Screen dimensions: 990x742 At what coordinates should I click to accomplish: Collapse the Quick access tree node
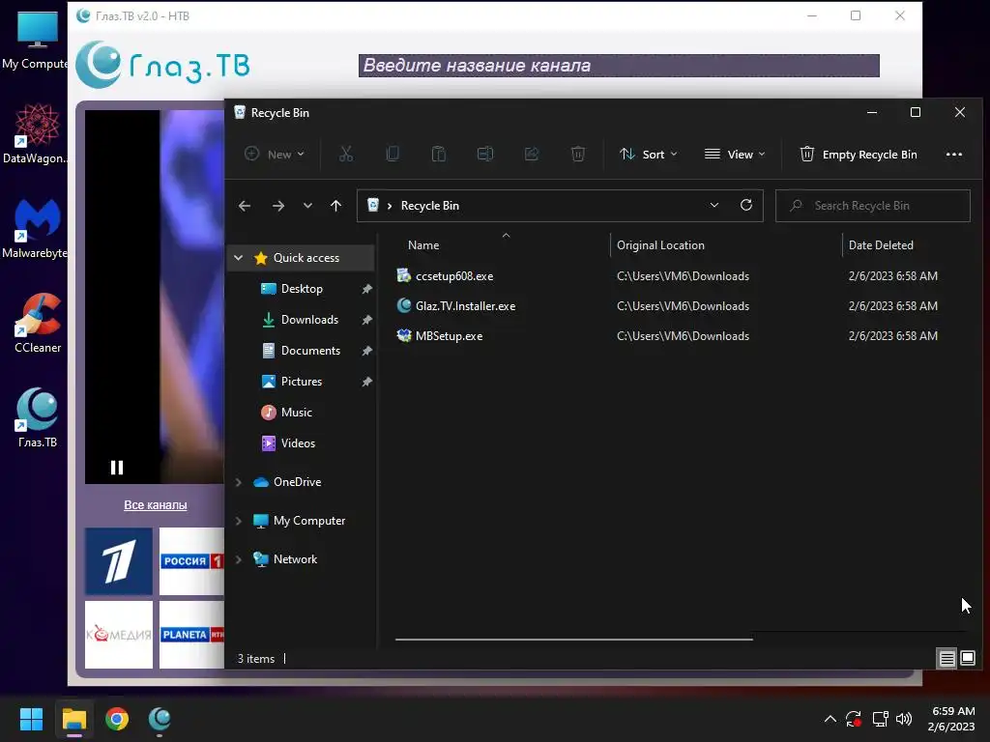[x=239, y=257]
